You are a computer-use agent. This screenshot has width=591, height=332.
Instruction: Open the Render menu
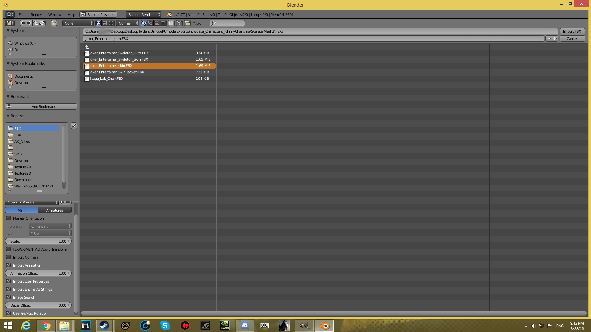pyautogui.click(x=37, y=15)
